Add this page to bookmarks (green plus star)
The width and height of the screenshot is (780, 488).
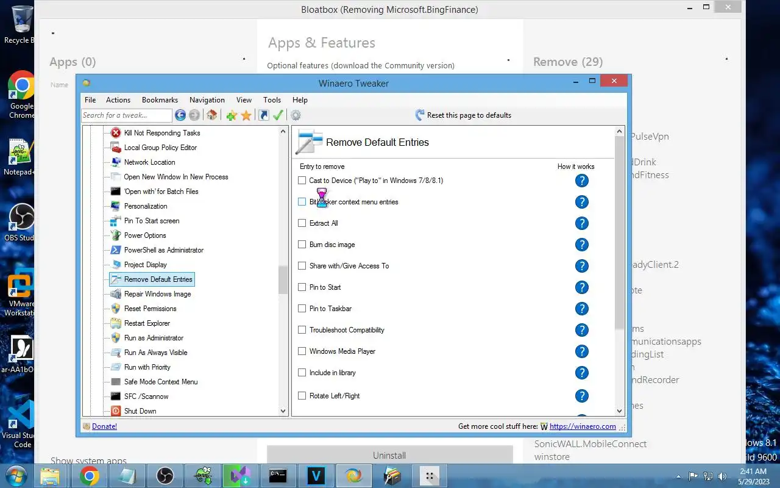[231, 115]
